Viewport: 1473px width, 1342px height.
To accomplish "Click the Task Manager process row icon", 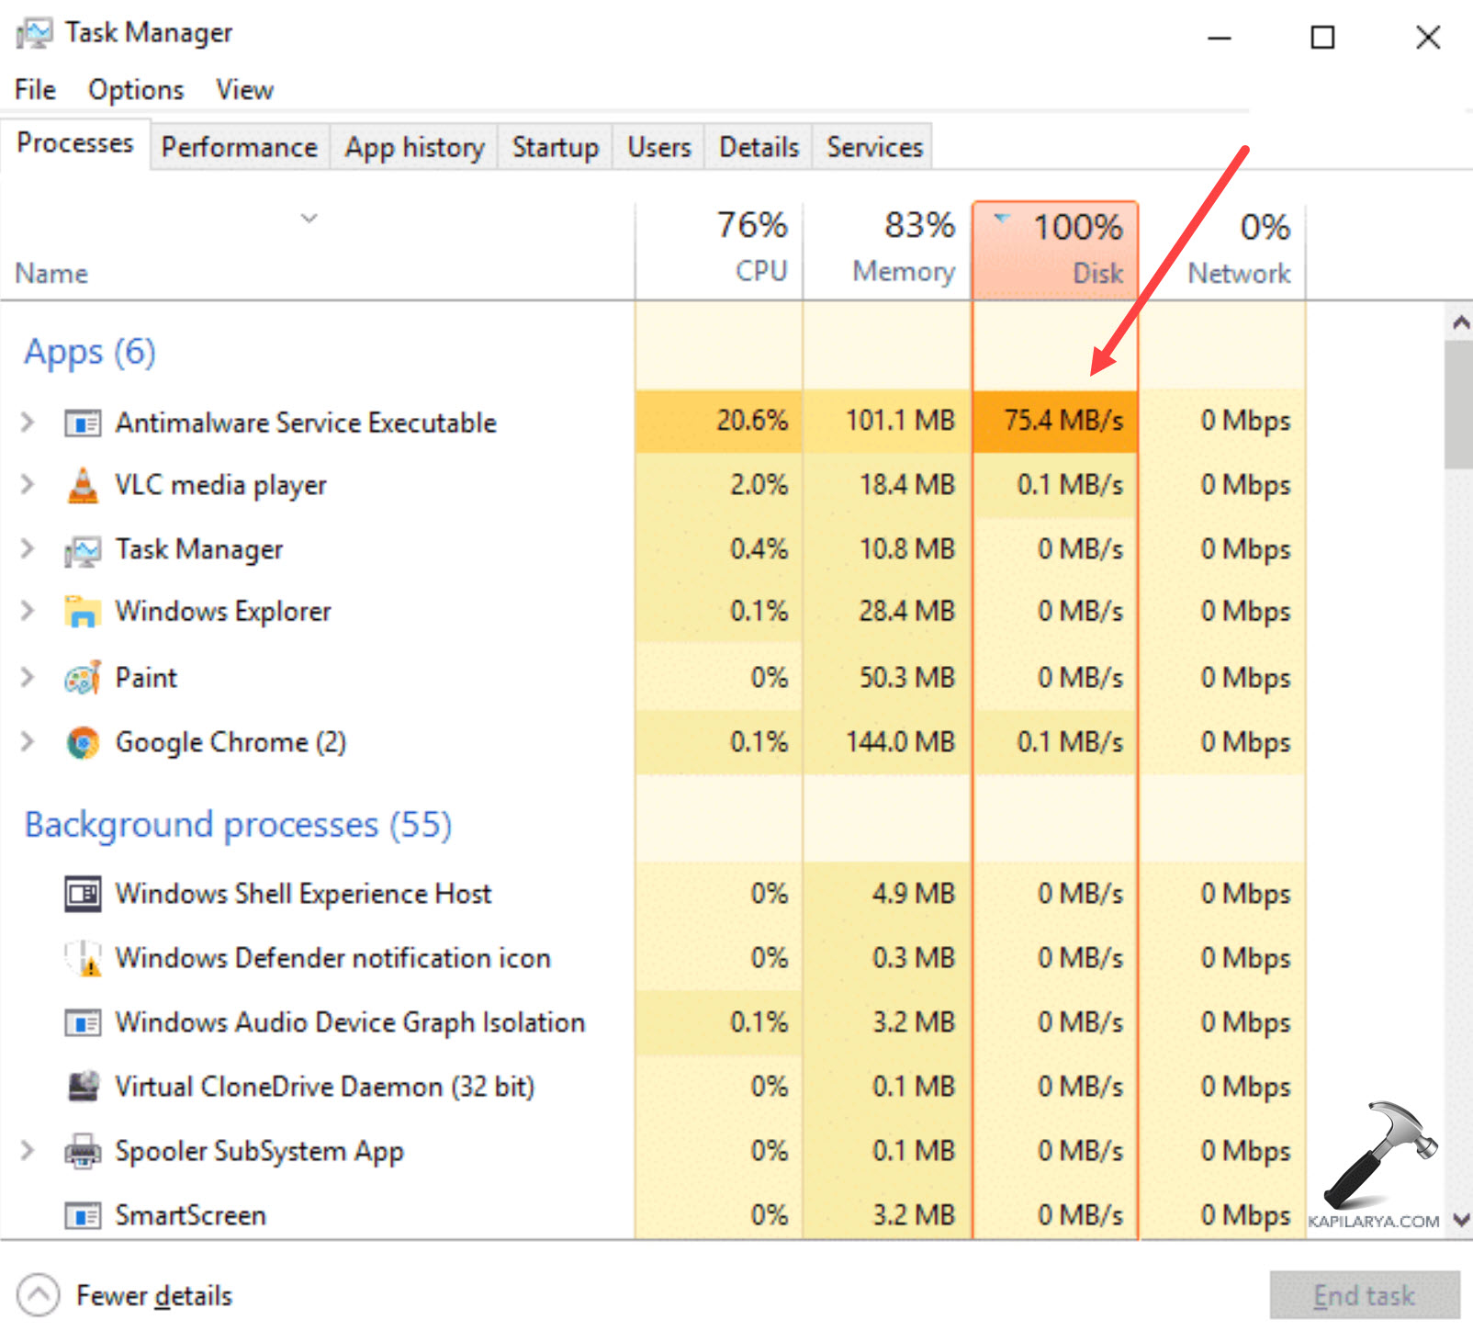I will [x=83, y=550].
